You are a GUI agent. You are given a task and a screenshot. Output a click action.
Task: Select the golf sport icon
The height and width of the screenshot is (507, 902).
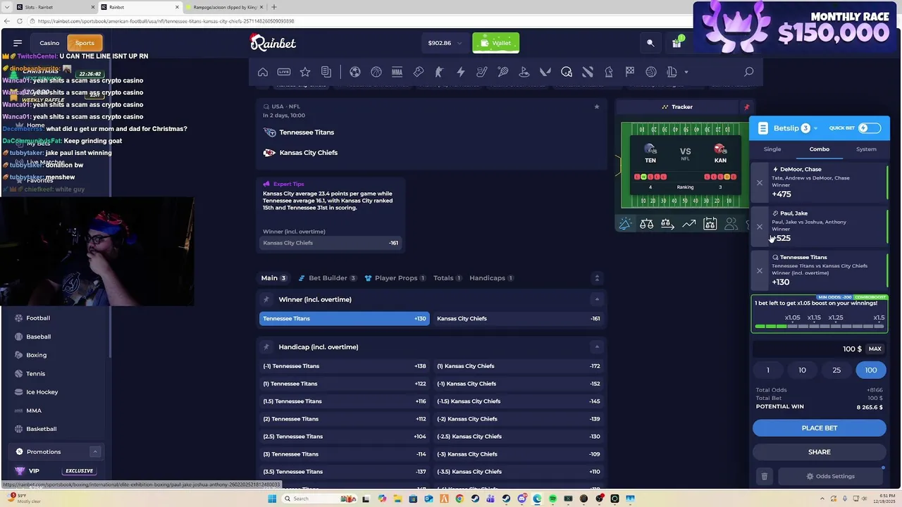(x=524, y=72)
